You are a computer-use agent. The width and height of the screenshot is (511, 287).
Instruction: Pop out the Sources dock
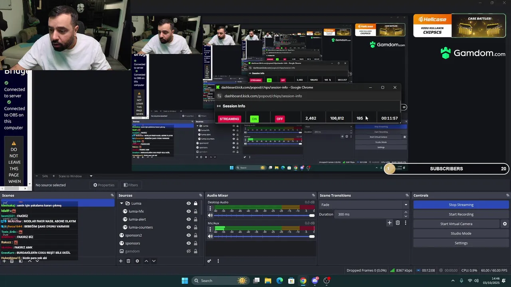[200, 195]
